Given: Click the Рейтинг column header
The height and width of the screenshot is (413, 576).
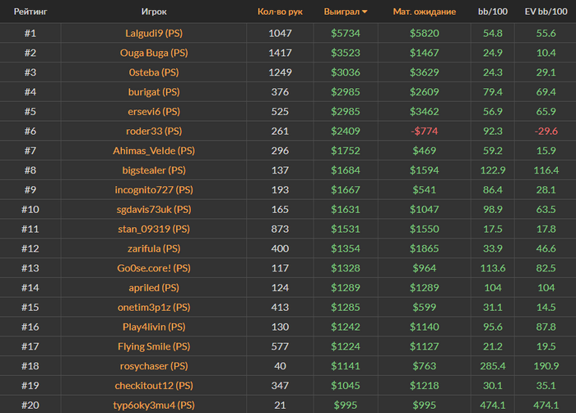Looking at the screenshot, I should (x=30, y=12).
